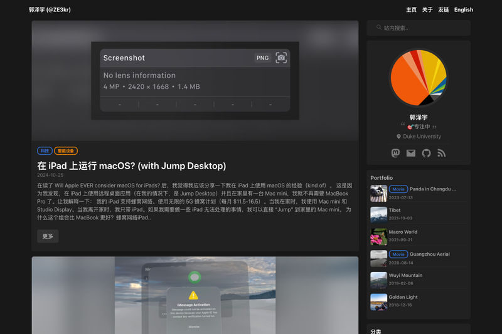Click the pie-chart avatar image
502x334 pixels.
(x=419, y=78)
